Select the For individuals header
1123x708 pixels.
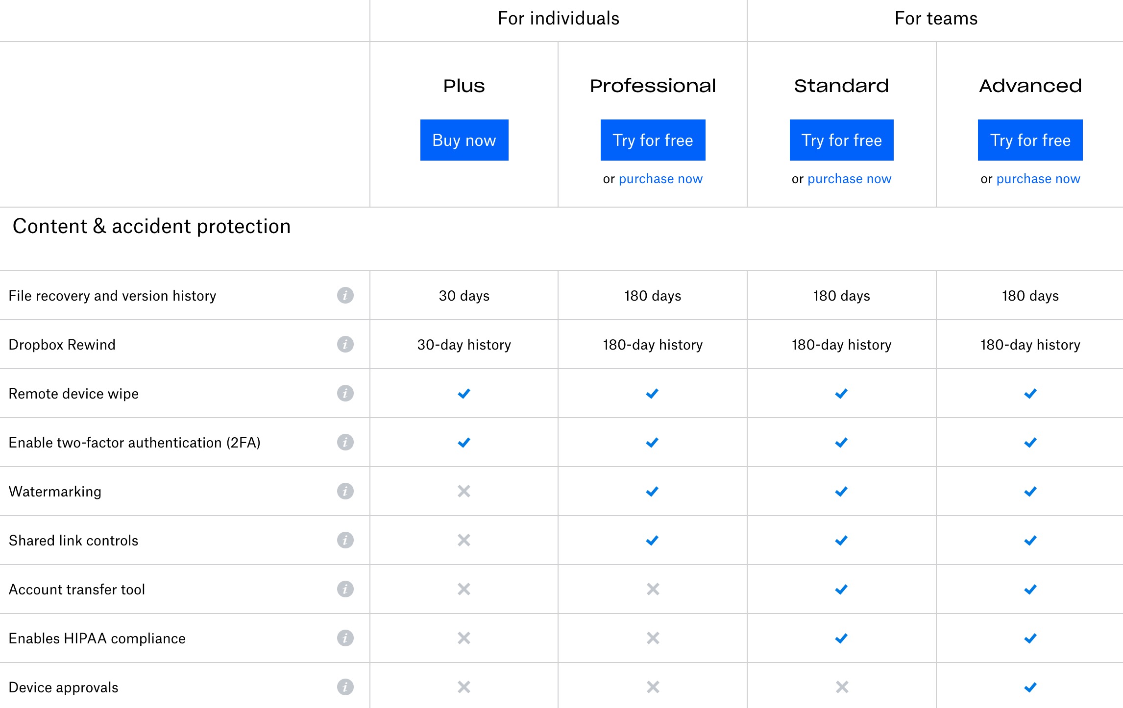tap(558, 19)
